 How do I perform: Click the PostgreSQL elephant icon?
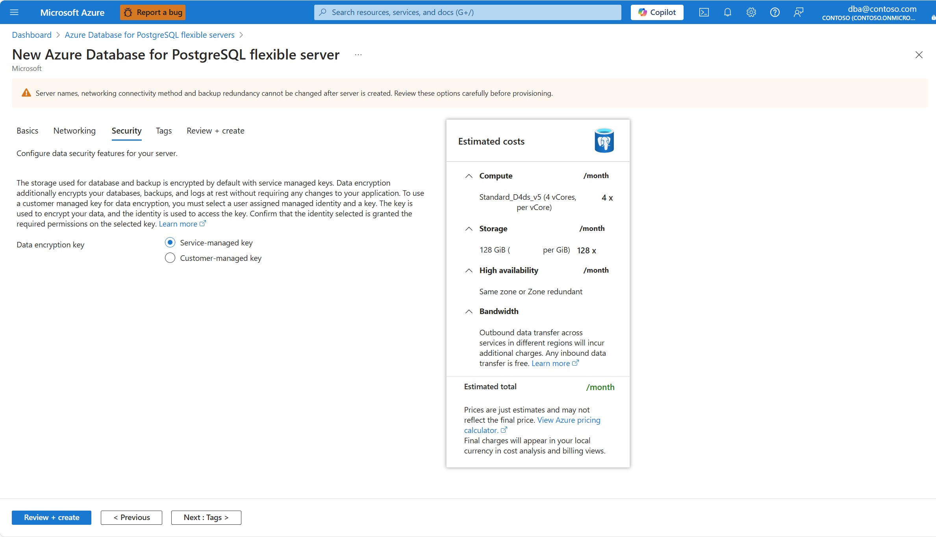point(604,140)
